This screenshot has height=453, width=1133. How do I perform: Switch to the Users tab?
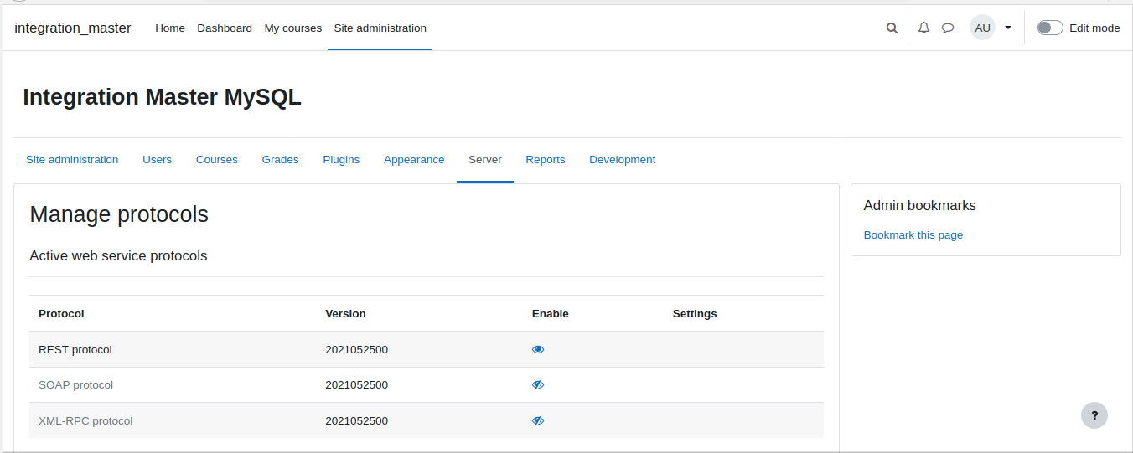158,159
